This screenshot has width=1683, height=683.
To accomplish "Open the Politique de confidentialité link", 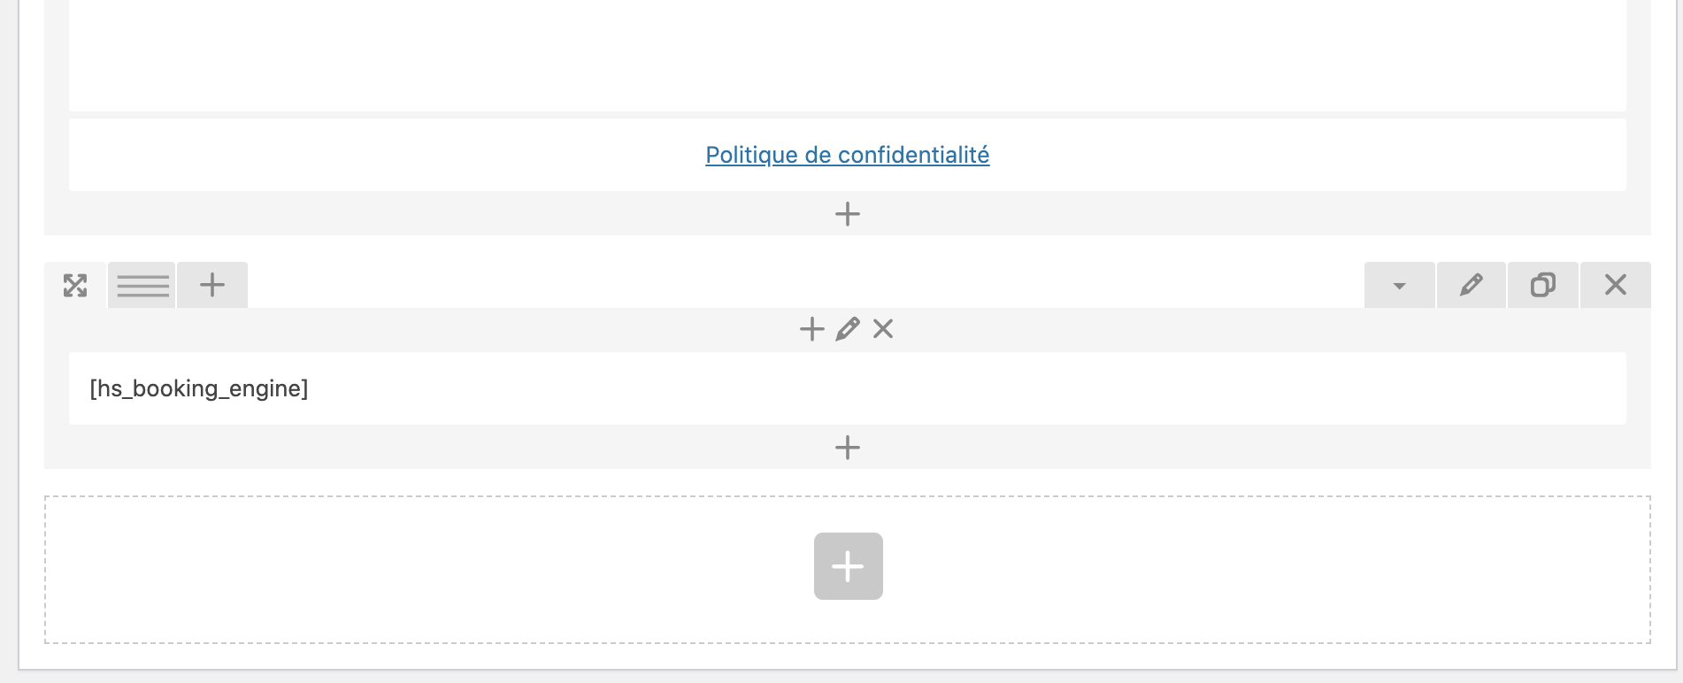I will pos(847,155).
